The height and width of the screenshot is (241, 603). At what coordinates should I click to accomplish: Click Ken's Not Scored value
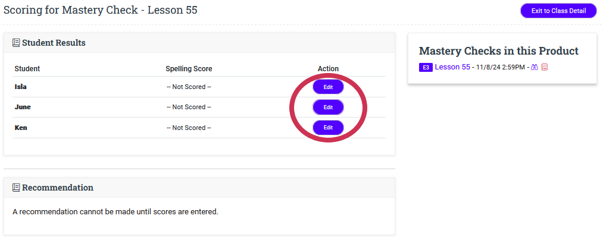189,128
